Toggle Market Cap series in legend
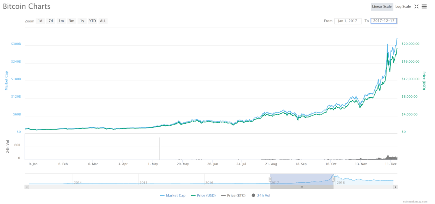This screenshot has width=435, height=204. [x=173, y=195]
